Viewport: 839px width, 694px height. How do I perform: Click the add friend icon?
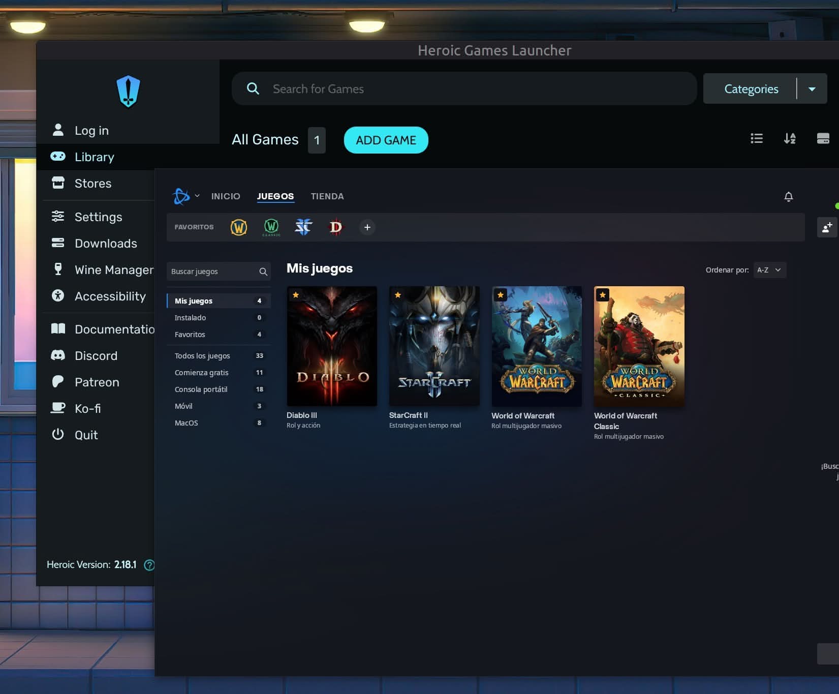pos(827,227)
